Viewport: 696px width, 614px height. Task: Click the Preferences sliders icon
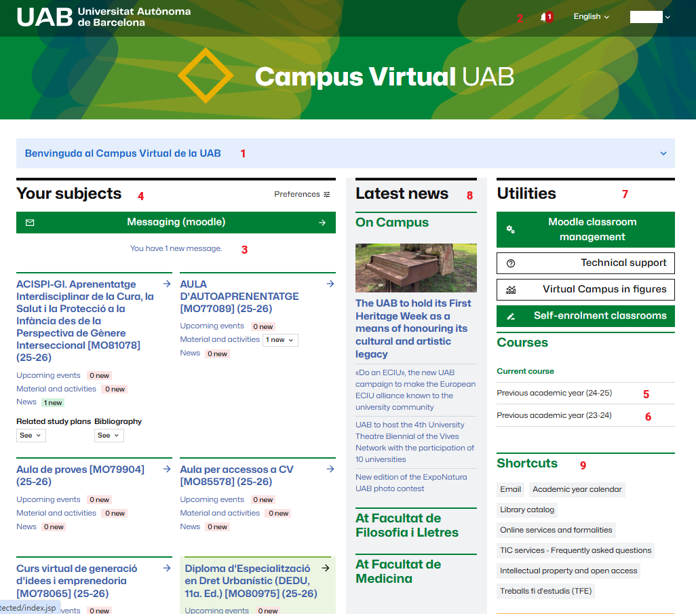[327, 195]
